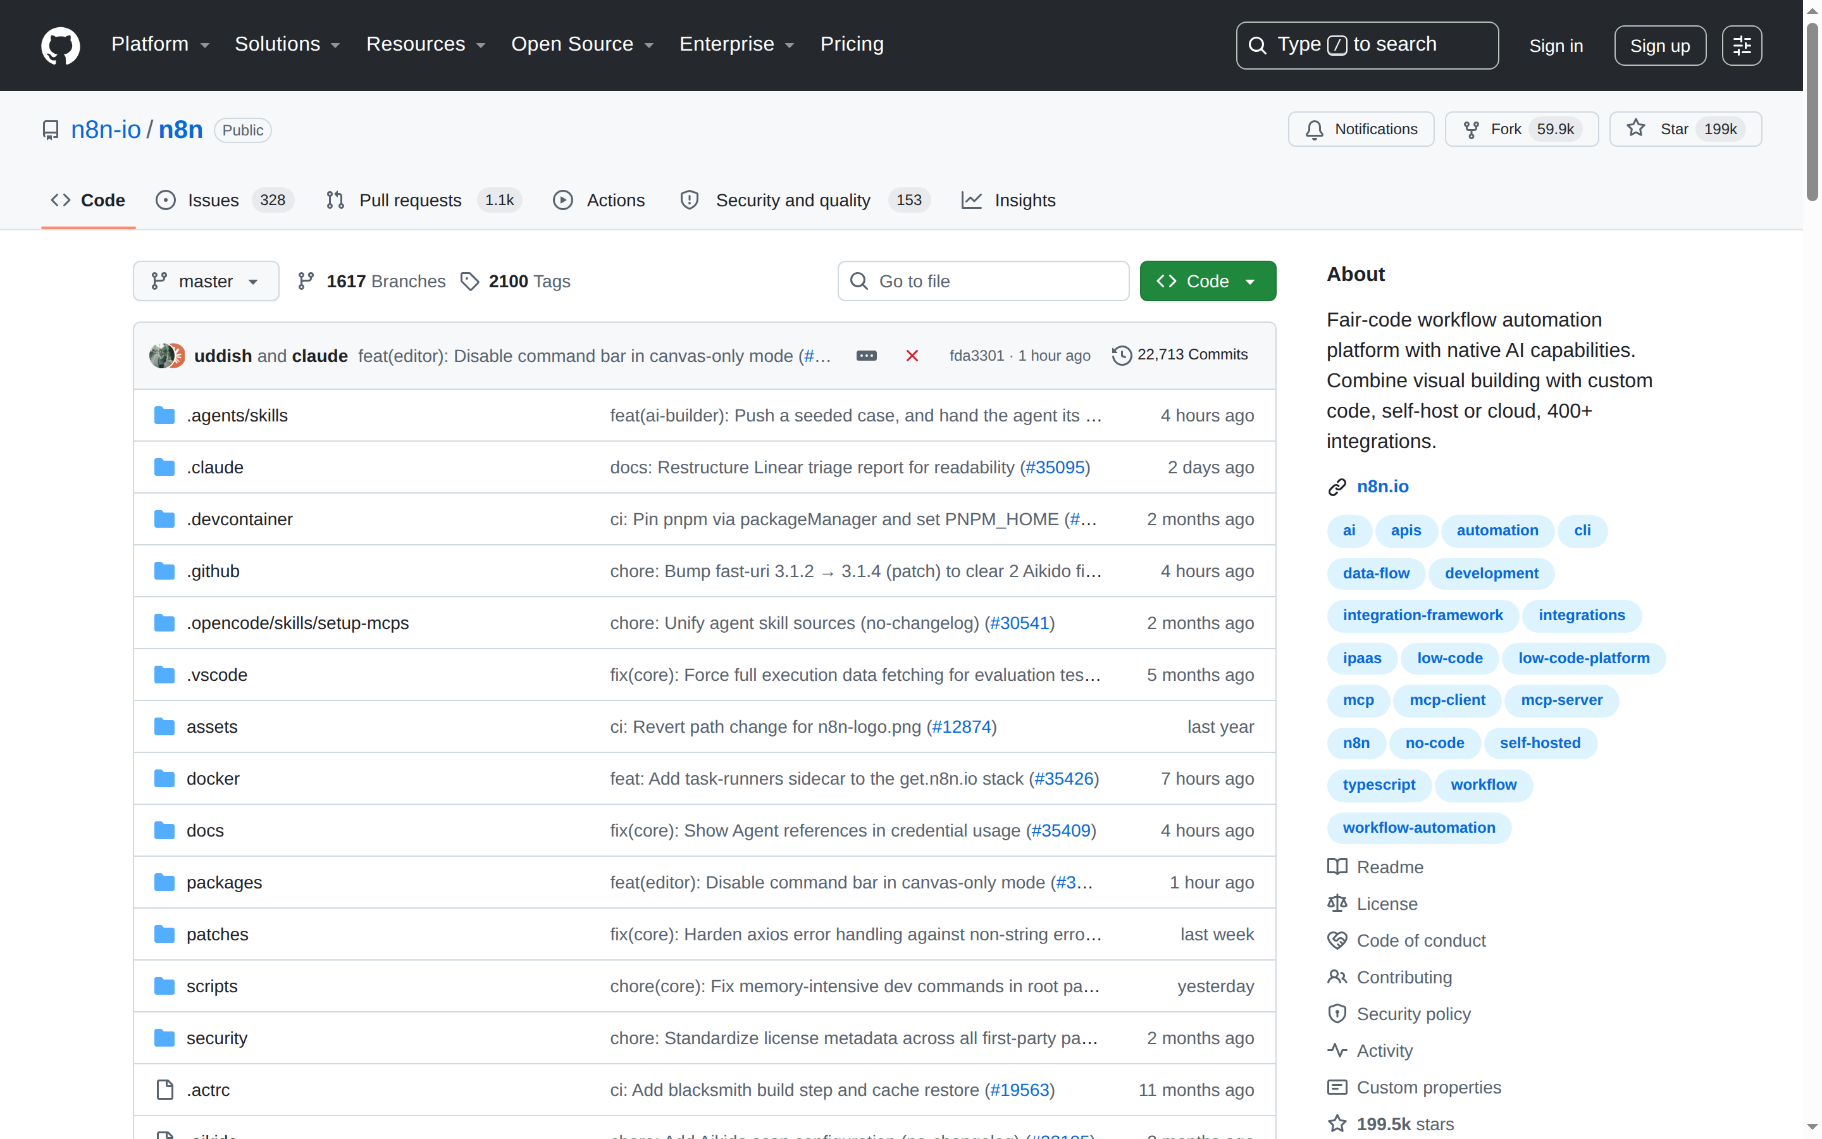This screenshot has height=1139, width=1822.
Task: Open the .opencode/skills/setup-mcps folder
Action: [x=297, y=623]
